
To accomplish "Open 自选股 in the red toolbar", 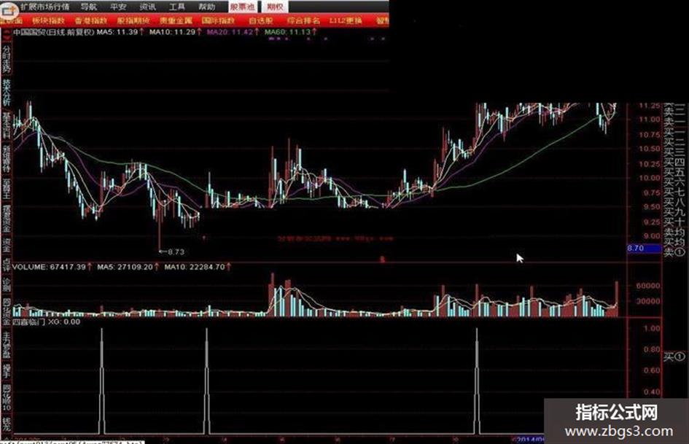I will tap(260, 20).
